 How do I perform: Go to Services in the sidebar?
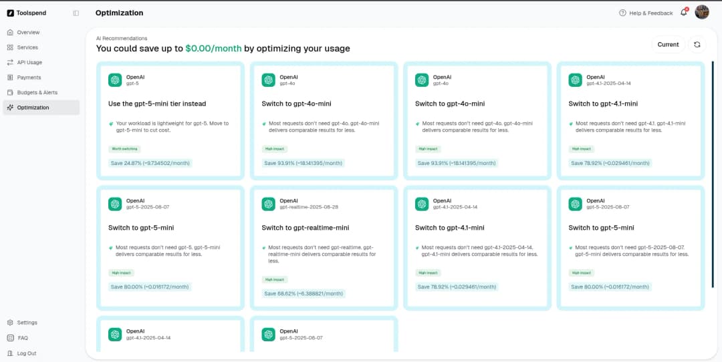[27, 47]
